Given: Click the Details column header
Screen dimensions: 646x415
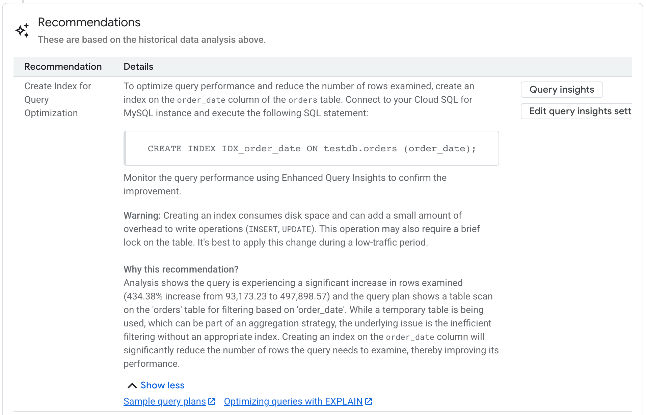Looking at the screenshot, I should point(138,66).
